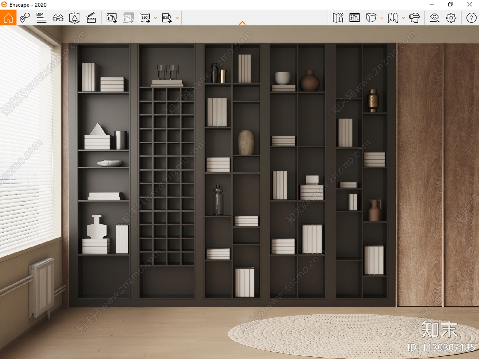Click the Screenshot render export icon
Image resolution: width=479 pixels, height=359 pixels.
(x=111, y=18)
